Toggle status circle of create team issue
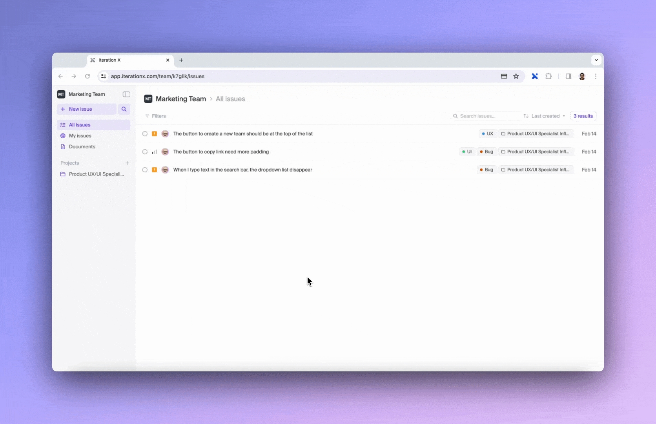 tap(145, 134)
